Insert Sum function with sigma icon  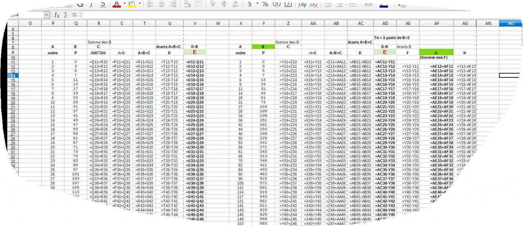[67, 15]
